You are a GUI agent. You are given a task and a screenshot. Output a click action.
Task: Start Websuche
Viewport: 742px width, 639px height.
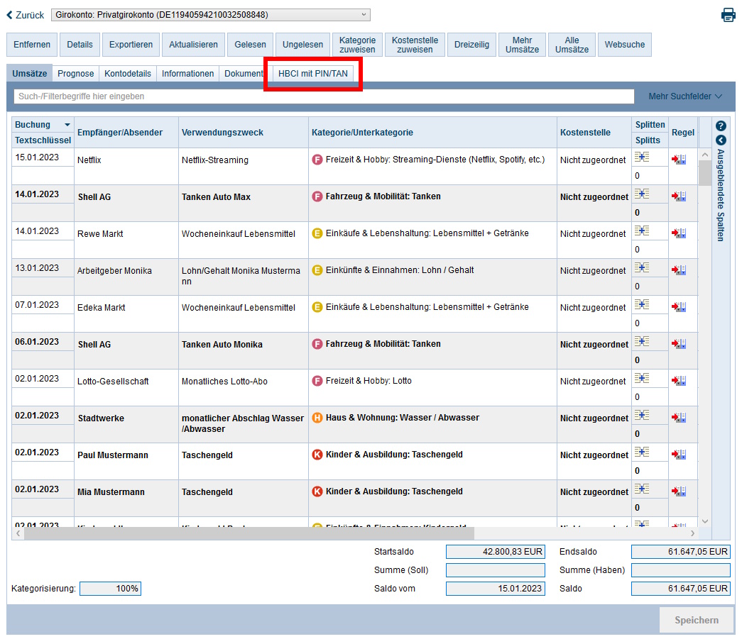click(x=625, y=45)
